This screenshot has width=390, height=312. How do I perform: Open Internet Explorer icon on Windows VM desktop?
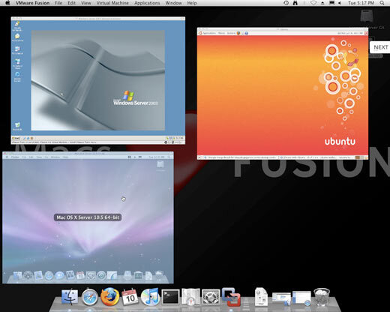click(17, 76)
